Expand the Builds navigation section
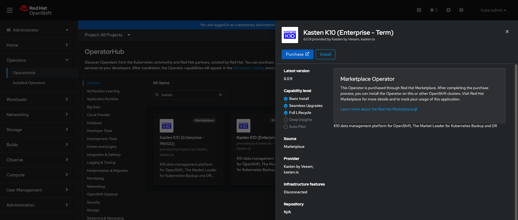Viewport: 518px width, 220px height. [39, 145]
